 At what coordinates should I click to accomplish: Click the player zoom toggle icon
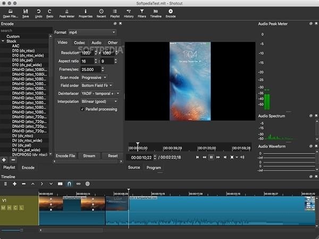click(x=232, y=157)
